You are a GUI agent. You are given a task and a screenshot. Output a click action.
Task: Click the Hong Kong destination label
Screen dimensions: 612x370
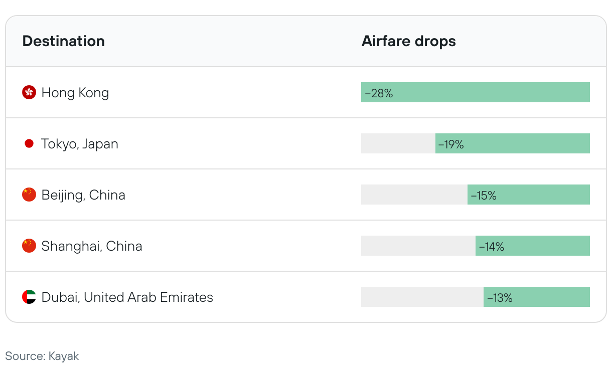[x=75, y=93]
